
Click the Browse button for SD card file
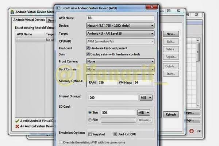pos(145,120)
